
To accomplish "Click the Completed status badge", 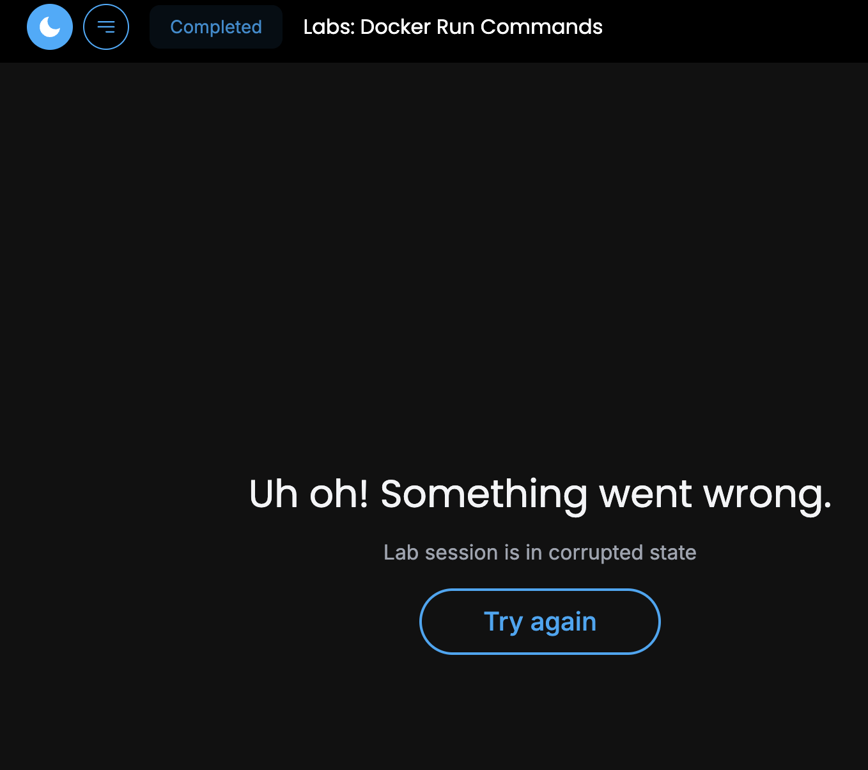I will [x=216, y=27].
